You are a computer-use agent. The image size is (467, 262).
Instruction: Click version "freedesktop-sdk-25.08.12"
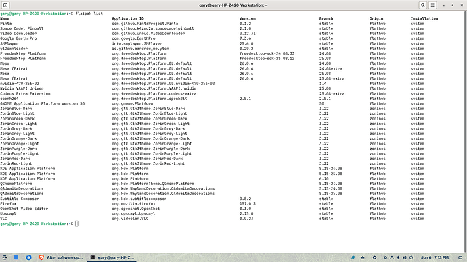tap(267, 59)
